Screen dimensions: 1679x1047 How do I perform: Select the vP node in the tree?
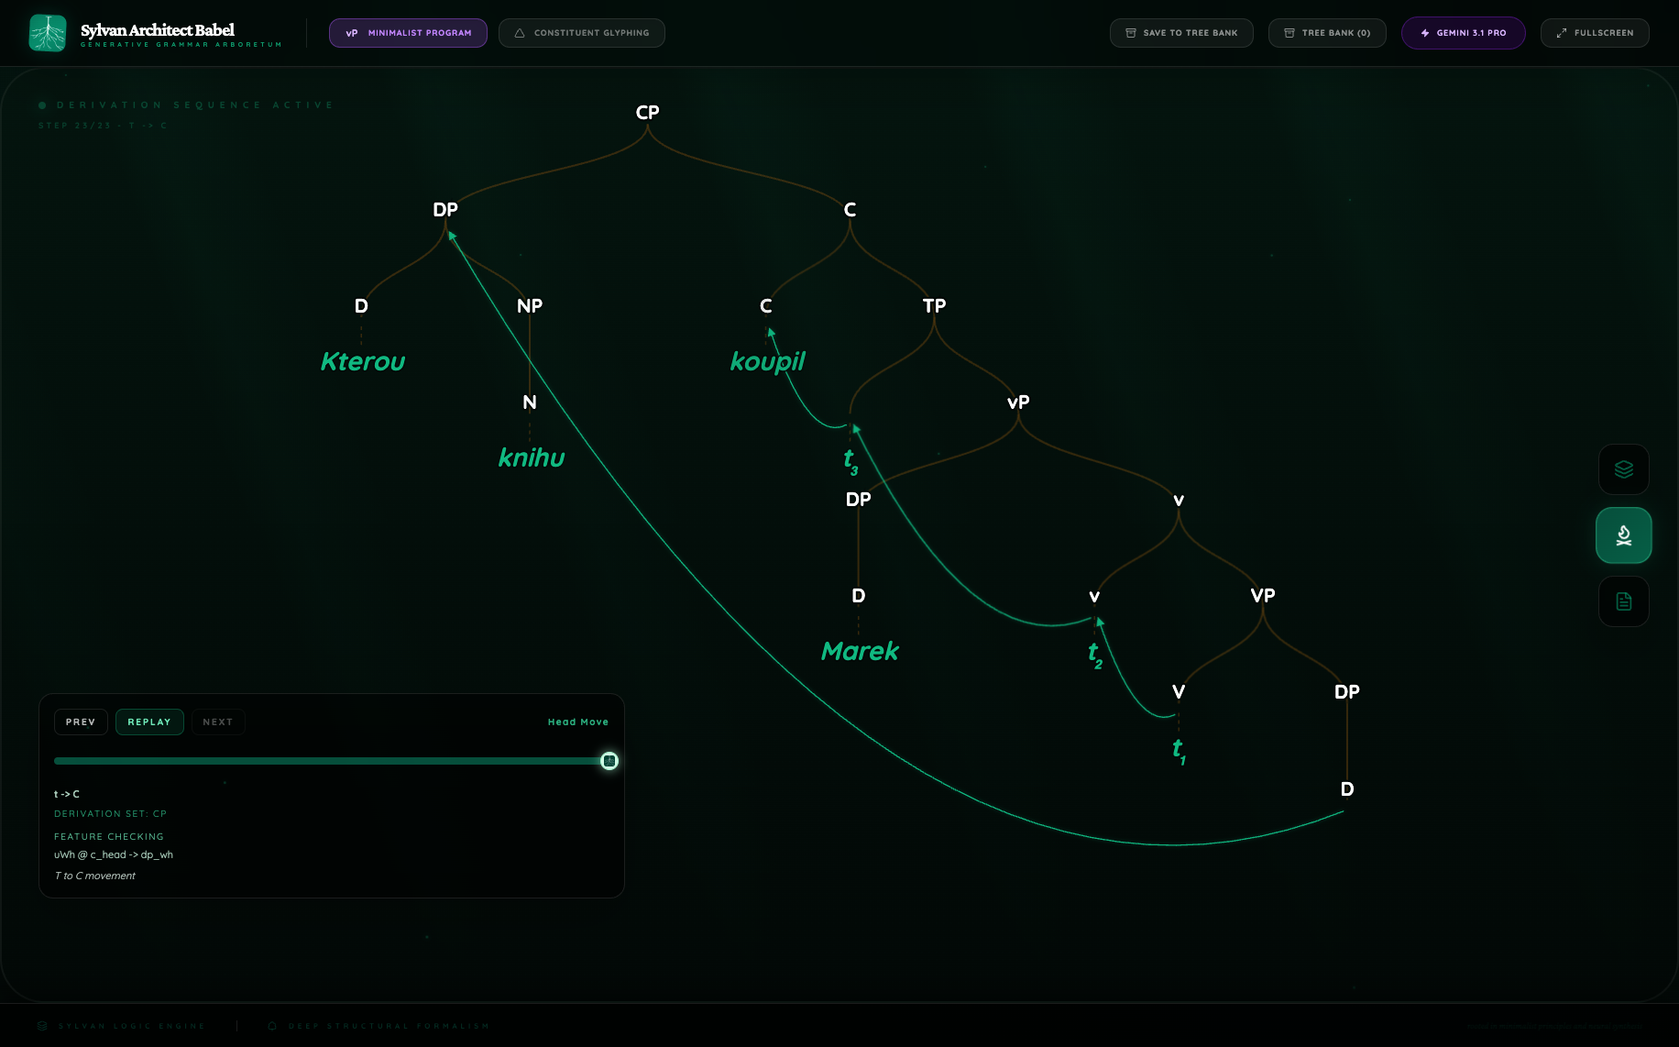(x=1018, y=402)
